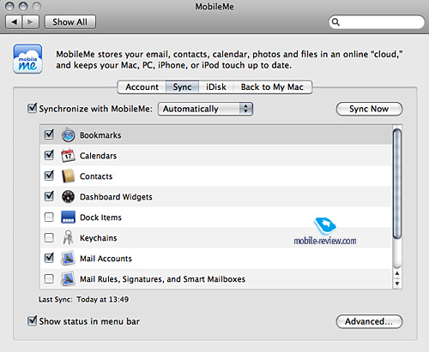Viewport: 429px width, 352px height.
Task: Disable Synchronize with MobileMe checkbox
Action: (32, 108)
